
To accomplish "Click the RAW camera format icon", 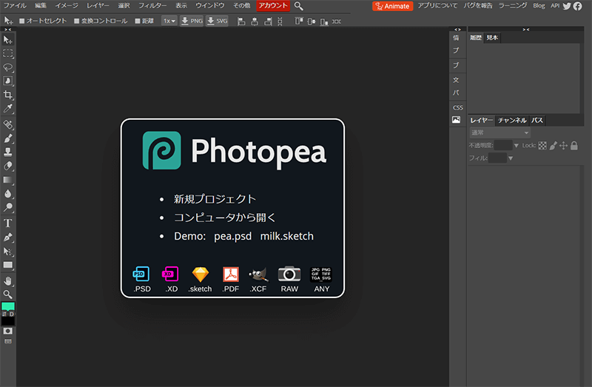I will [289, 280].
